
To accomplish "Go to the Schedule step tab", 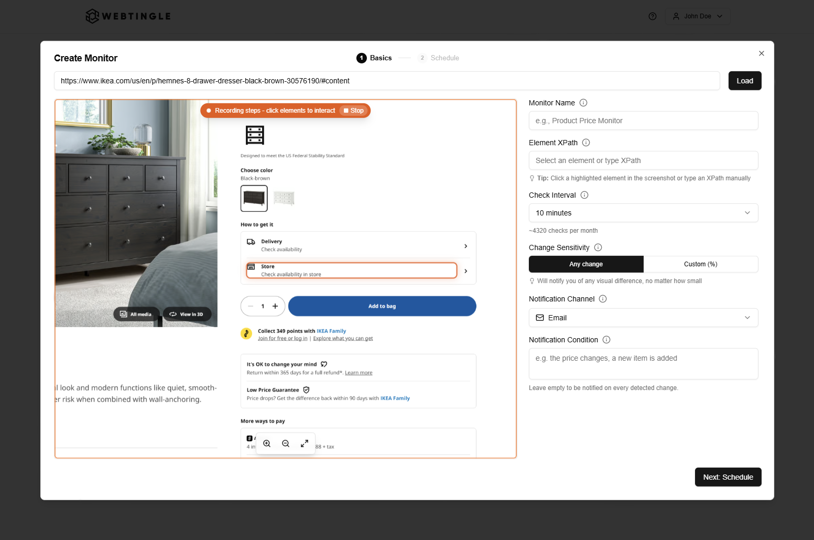I will pyautogui.click(x=439, y=58).
